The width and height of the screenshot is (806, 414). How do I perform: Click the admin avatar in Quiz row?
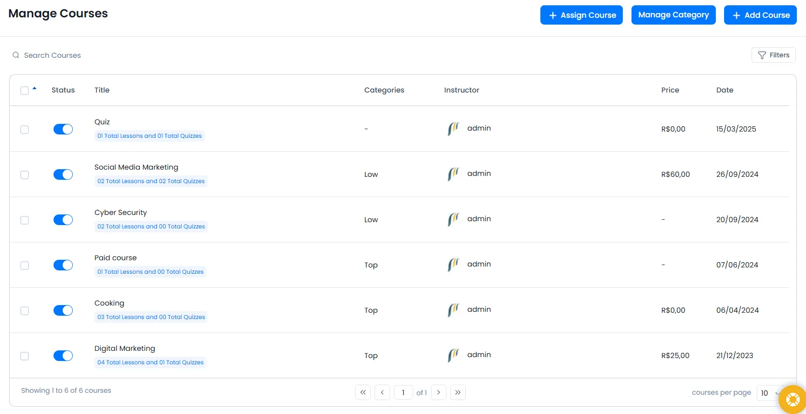pos(453,129)
